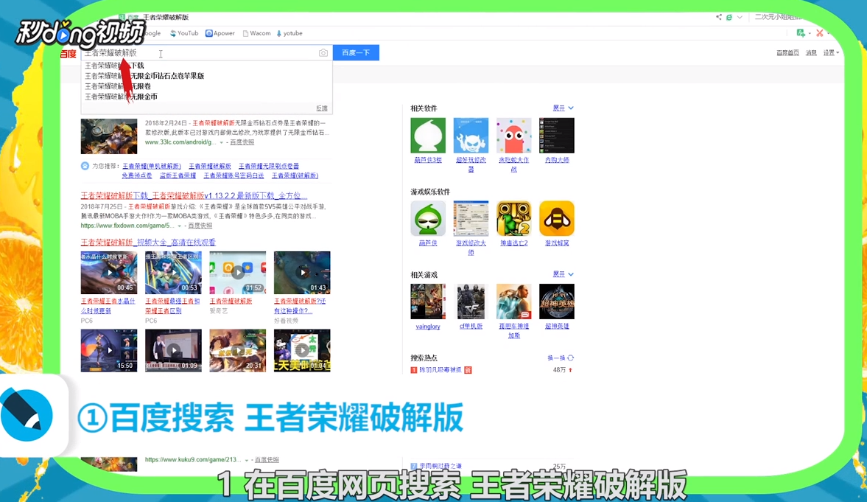Click 换一换 refresh icon by 搜索热点

(571, 358)
